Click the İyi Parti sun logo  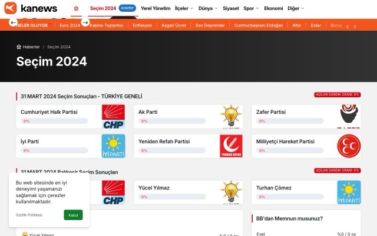point(113,146)
